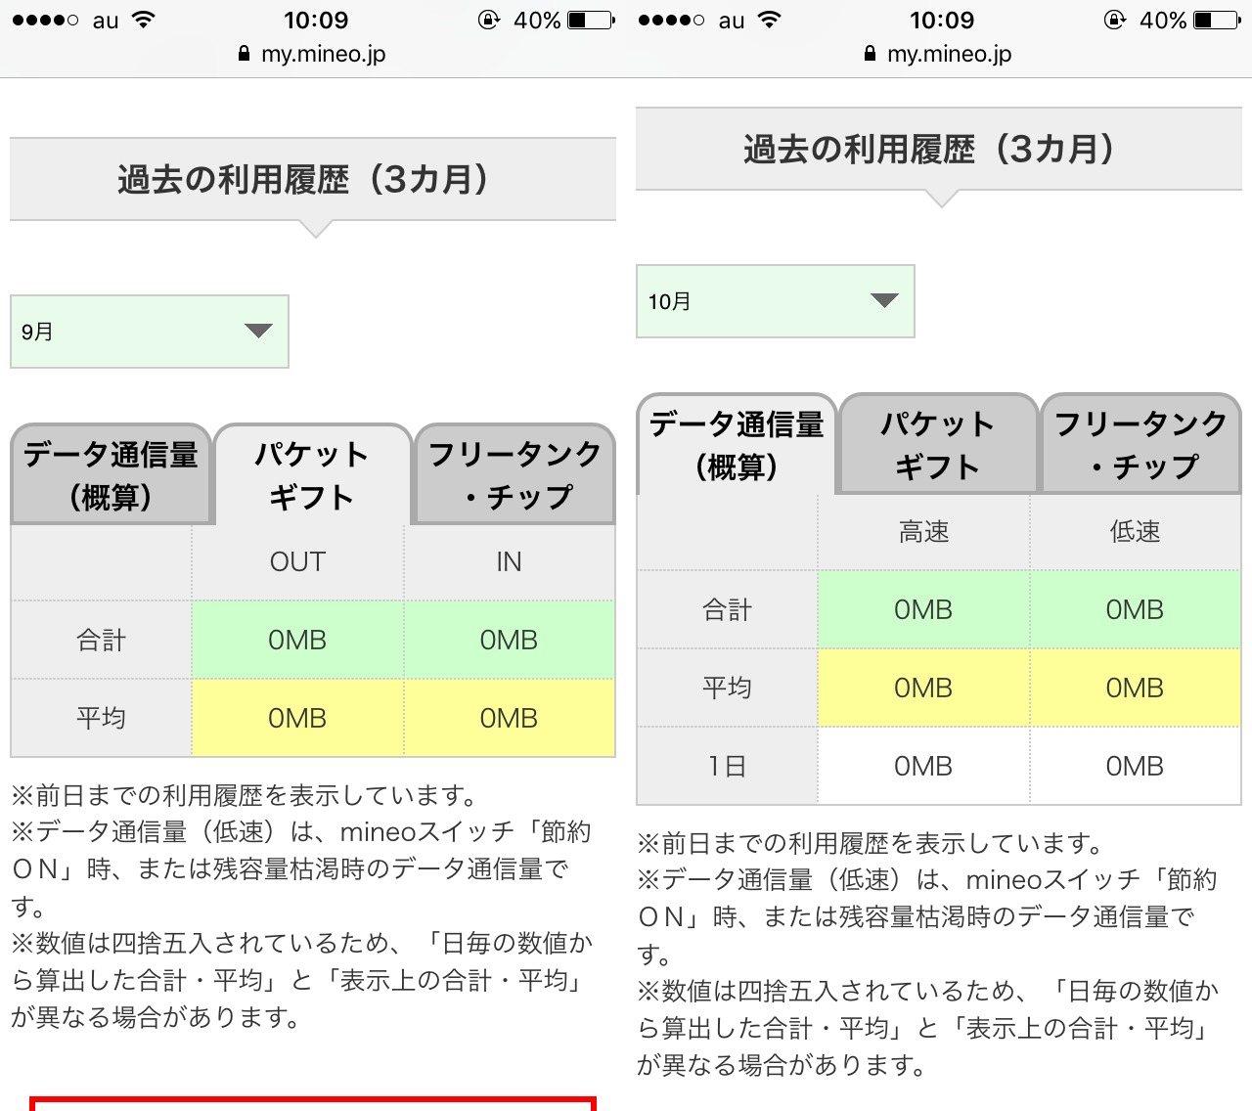
Task: Tap the 過去の利用履歴 heading on the 9月 screen
Action: tap(313, 180)
